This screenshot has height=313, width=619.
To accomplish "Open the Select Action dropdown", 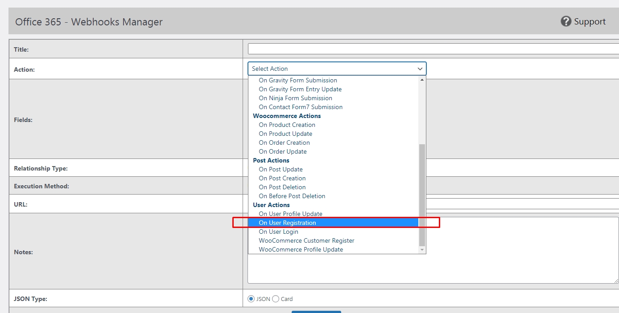I will click(x=337, y=69).
